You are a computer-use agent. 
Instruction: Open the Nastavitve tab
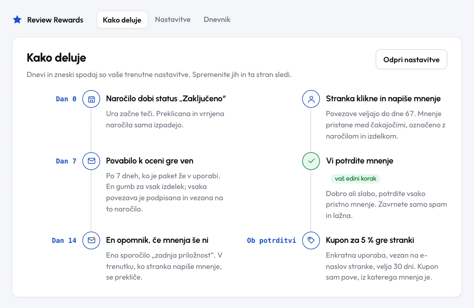point(173,20)
